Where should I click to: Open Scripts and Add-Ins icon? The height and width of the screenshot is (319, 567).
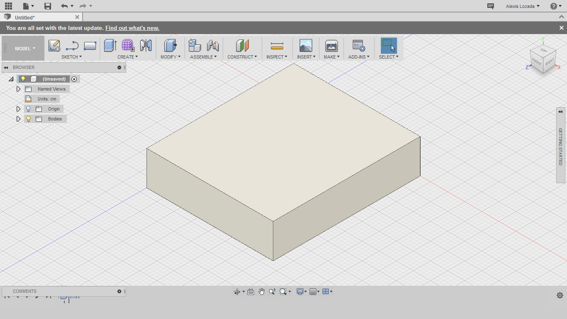359,45
